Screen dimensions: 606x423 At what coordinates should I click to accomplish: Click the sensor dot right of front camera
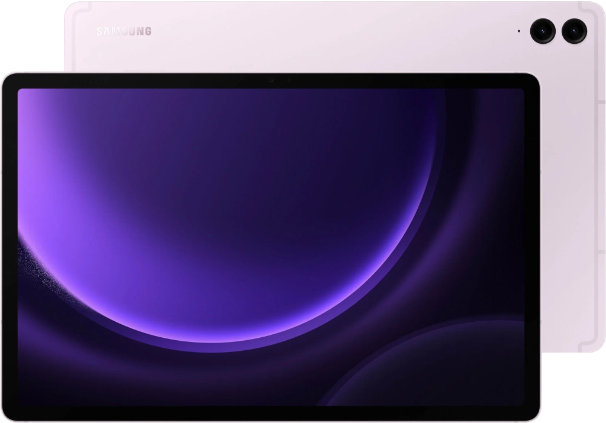click(288, 80)
